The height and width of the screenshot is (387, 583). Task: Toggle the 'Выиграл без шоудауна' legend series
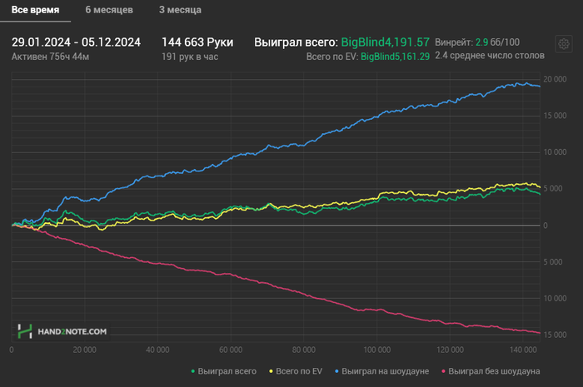point(491,371)
